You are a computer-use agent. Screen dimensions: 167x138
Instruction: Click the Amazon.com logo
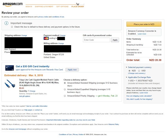tap(13, 4)
